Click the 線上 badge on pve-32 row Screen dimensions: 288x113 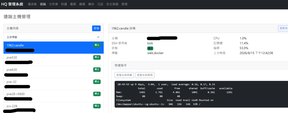[x=97, y=82]
